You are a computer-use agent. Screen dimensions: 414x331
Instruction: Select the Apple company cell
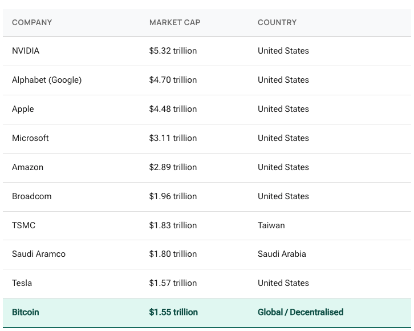[23, 109]
